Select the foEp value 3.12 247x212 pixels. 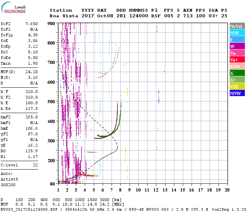(x=33, y=46)
